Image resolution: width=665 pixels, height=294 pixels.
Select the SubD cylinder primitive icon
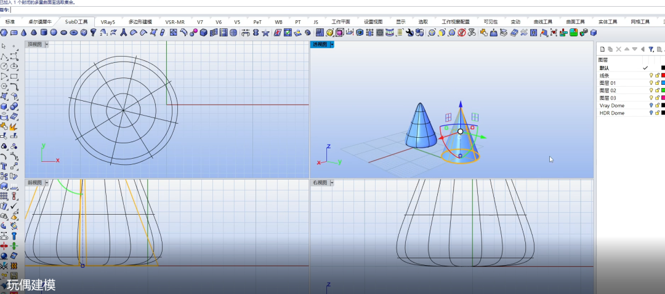(44, 32)
